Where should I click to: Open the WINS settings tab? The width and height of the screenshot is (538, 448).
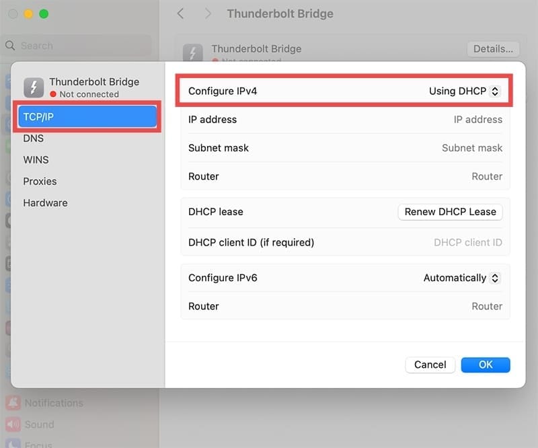(x=36, y=159)
